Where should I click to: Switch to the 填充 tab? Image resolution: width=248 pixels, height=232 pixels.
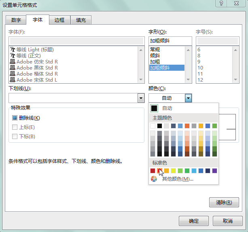(81, 20)
